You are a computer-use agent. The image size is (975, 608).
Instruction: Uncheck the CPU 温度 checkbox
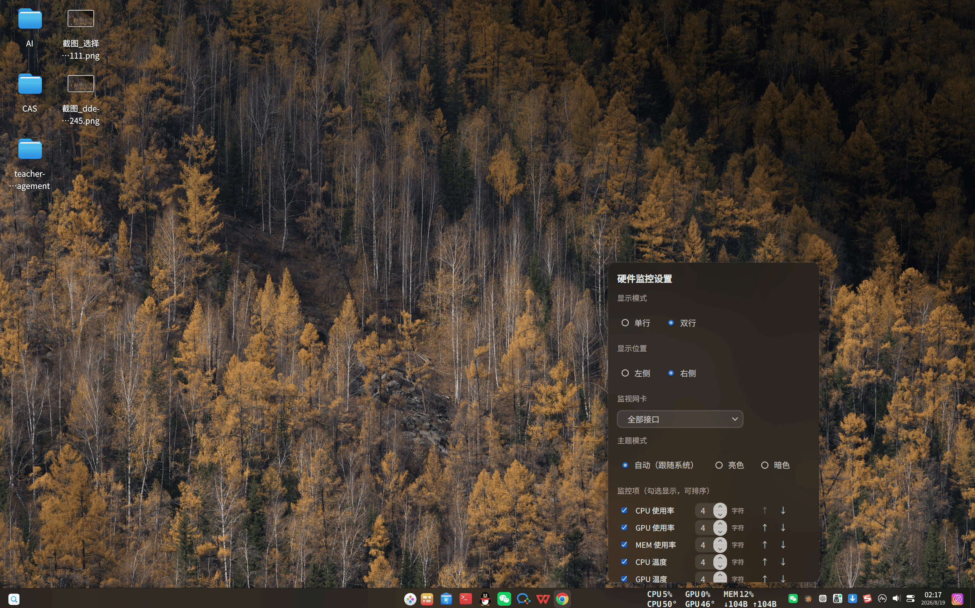(624, 562)
